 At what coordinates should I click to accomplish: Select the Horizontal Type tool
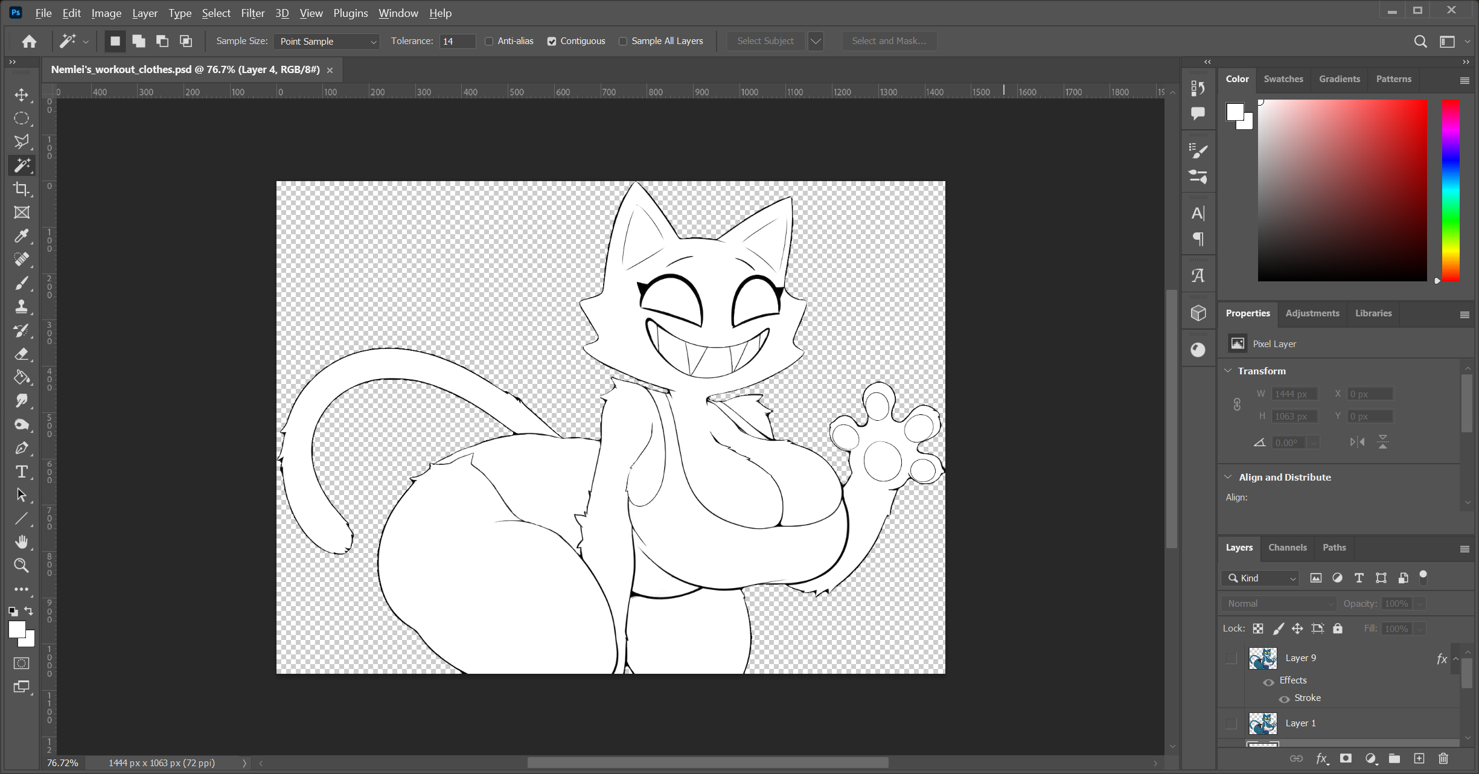click(x=22, y=472)
